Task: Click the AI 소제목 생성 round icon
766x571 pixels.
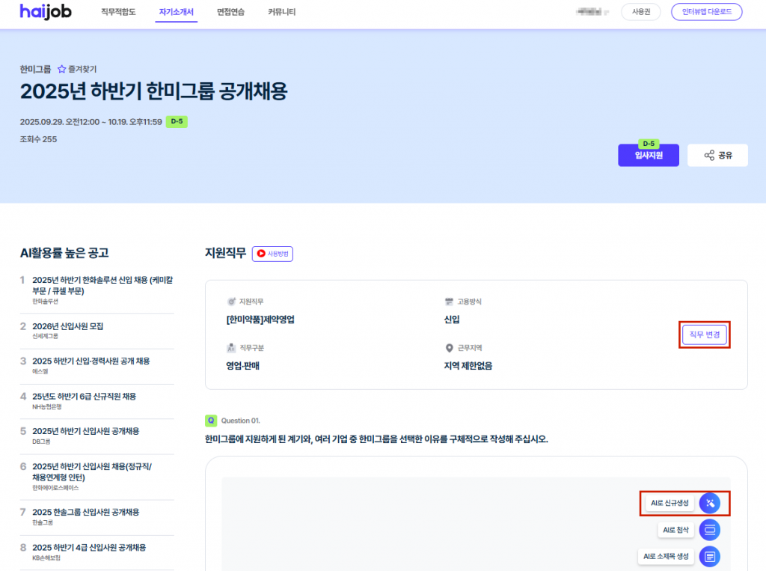Action: point(709,556)
